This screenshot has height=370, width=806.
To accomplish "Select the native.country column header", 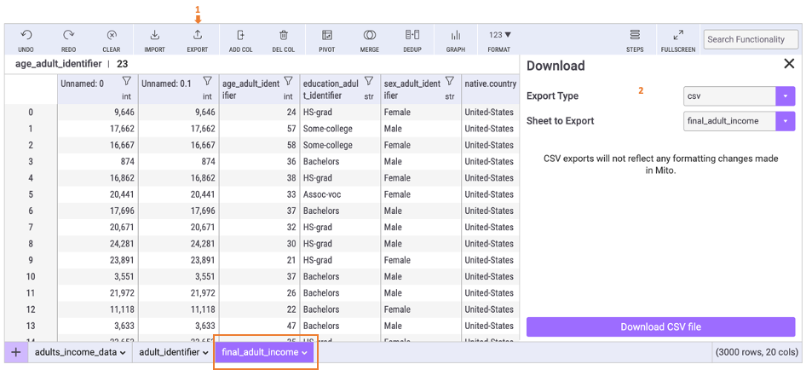I will tap(490, 84).
